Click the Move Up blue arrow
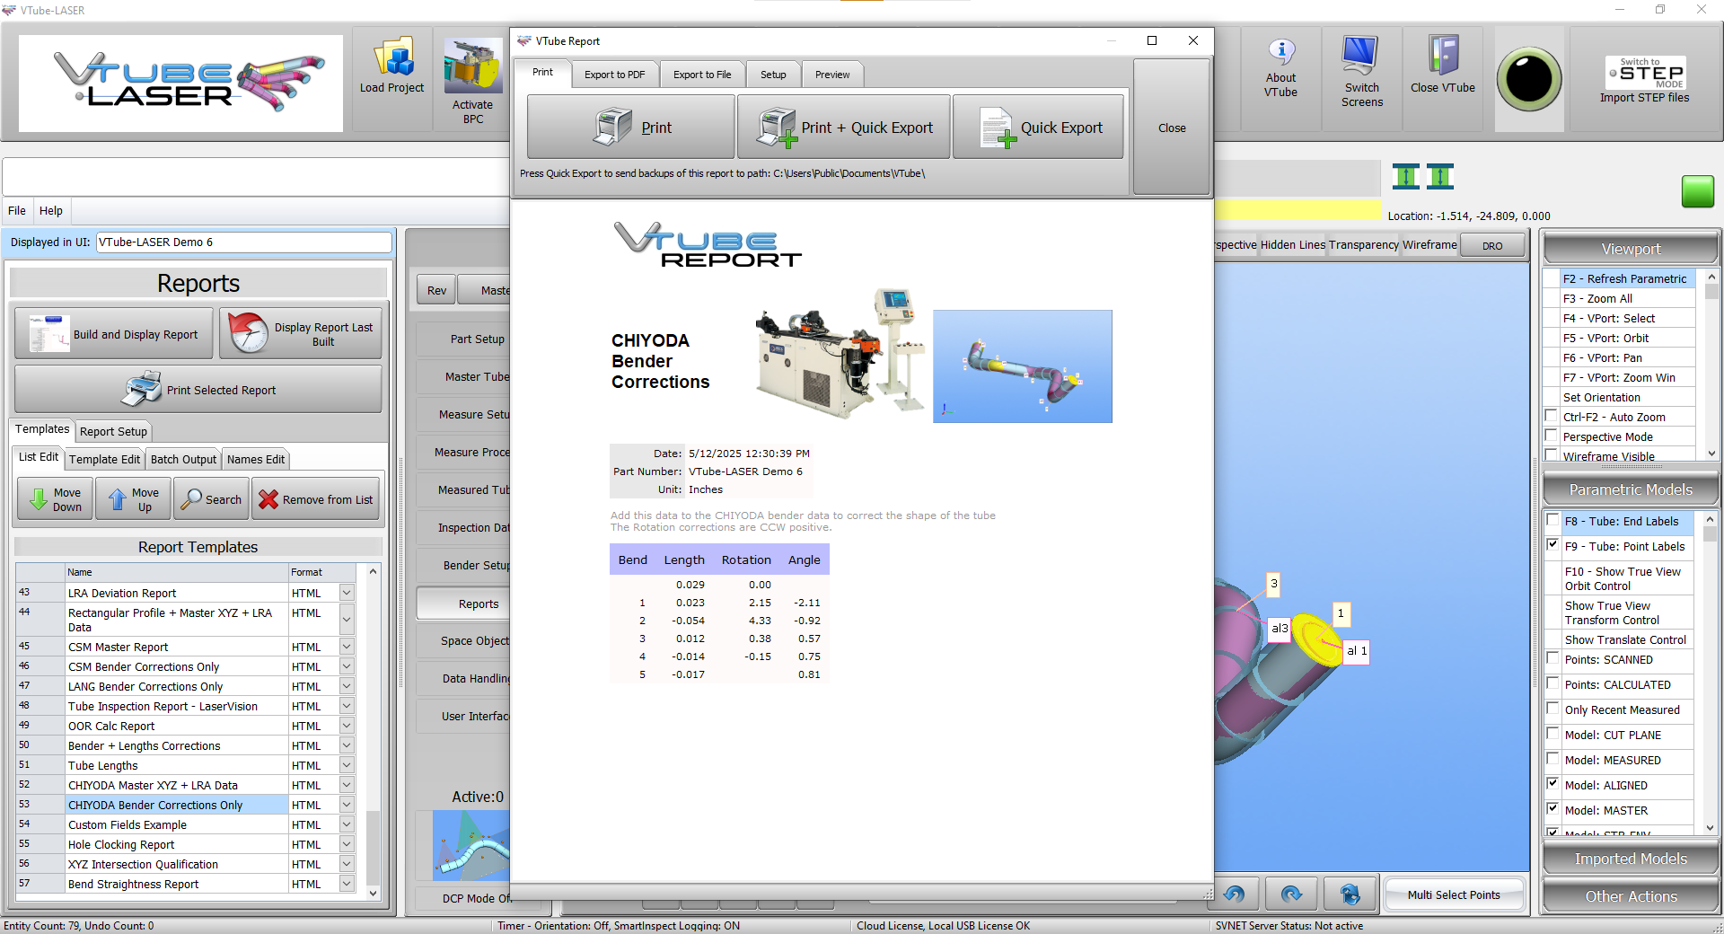 pos(117,499)
